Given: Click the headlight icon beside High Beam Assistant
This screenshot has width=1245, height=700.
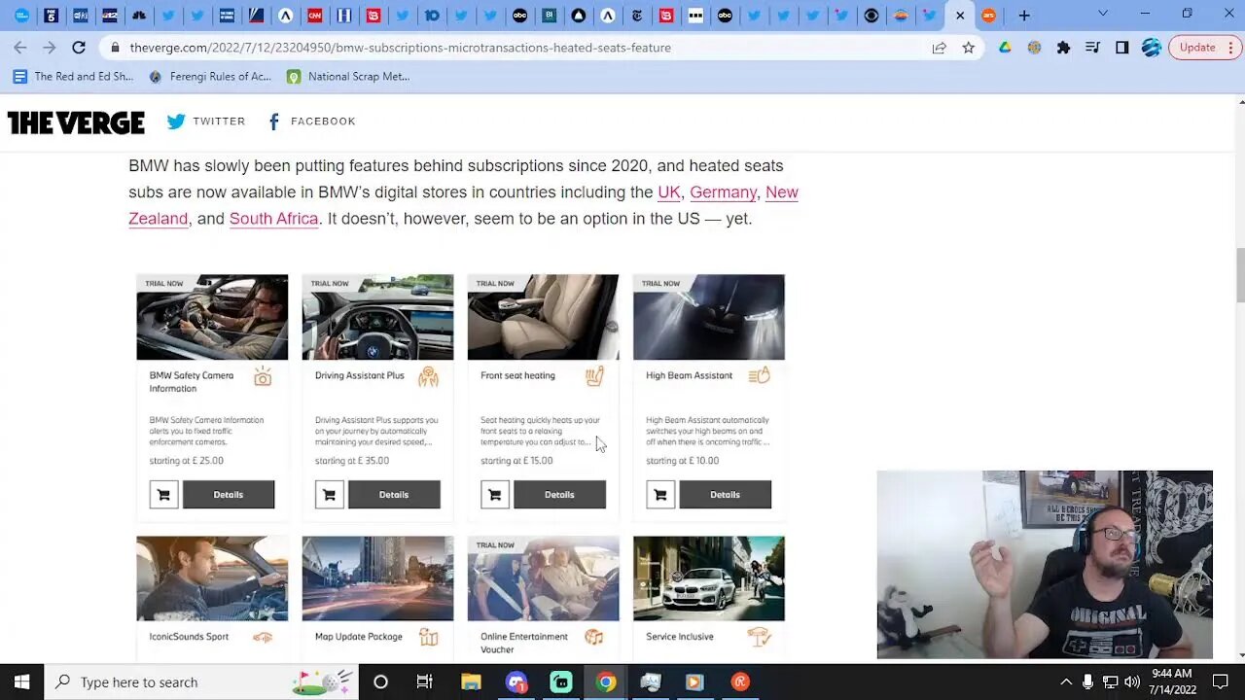Looking at the screenshot, I should coord(759,375).
